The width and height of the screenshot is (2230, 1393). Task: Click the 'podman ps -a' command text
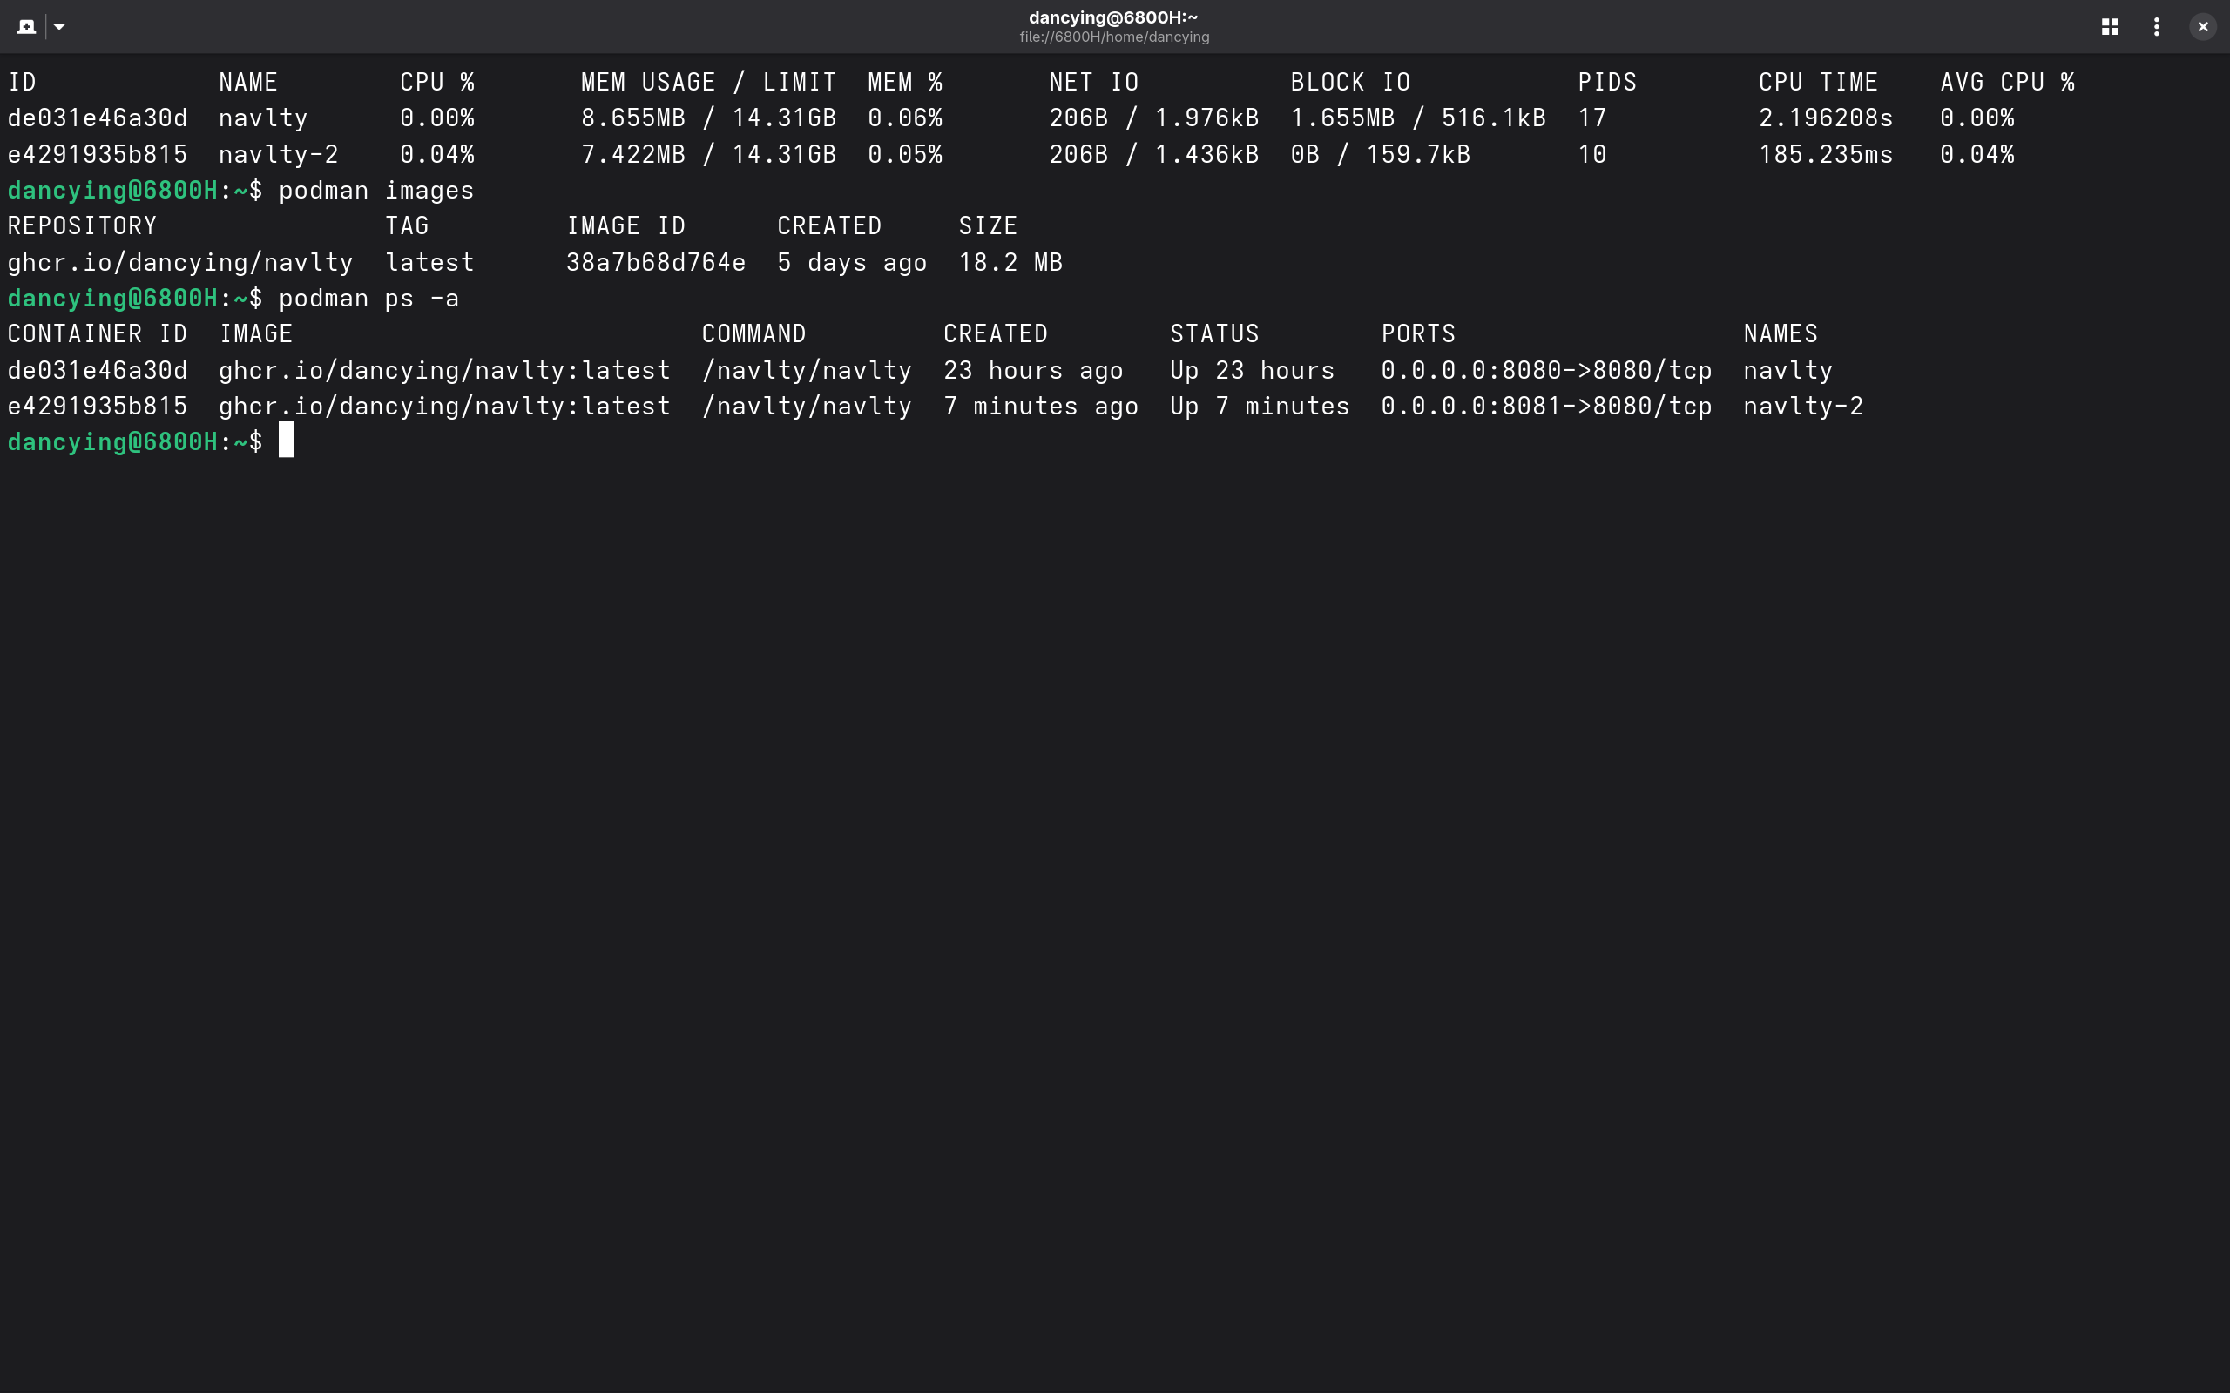coord(368,299)
